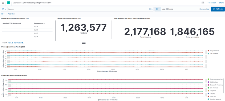This screenshot has width=225, height=101.
Task: Click the Last 24 hours time range
Action: pos(167,9)
